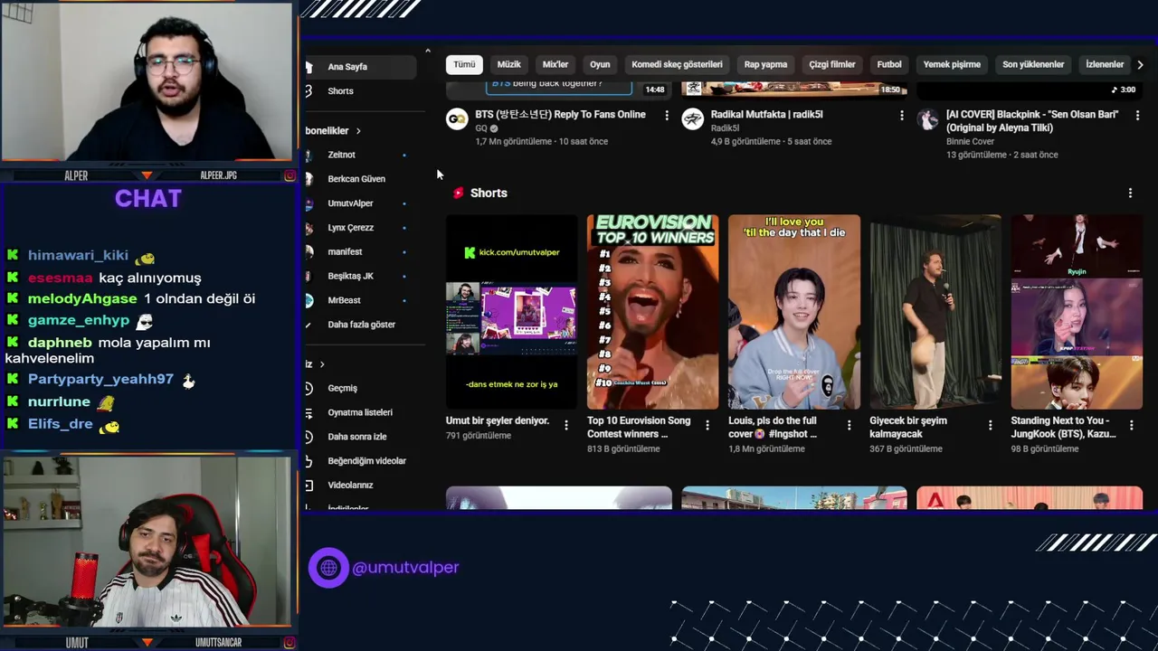Viewport: 1158px width, 651px height.
Task: Open options for Standing Next to You short
Action: 1131,425
